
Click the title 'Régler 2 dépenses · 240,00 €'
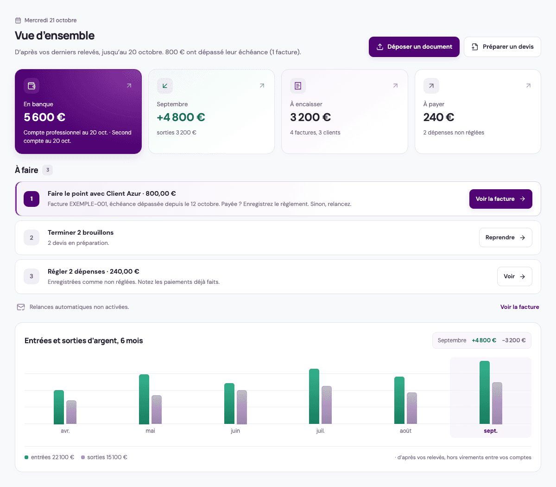[x=94, y=272]
